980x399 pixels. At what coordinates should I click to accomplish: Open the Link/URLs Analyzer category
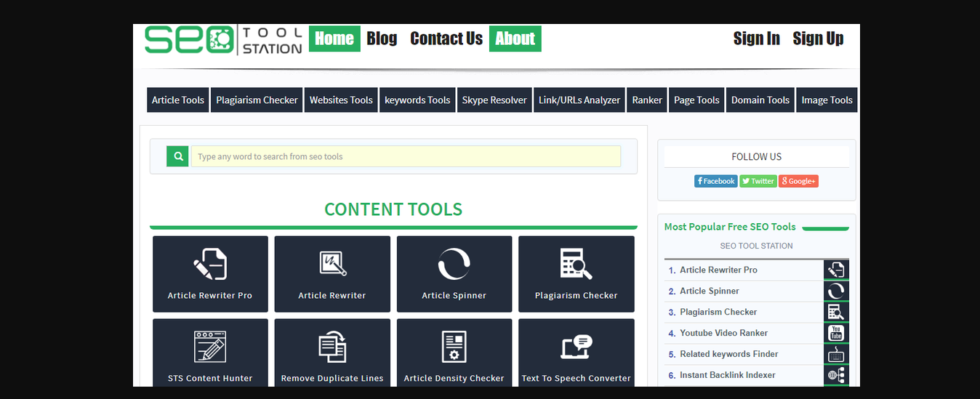[579, 100]
